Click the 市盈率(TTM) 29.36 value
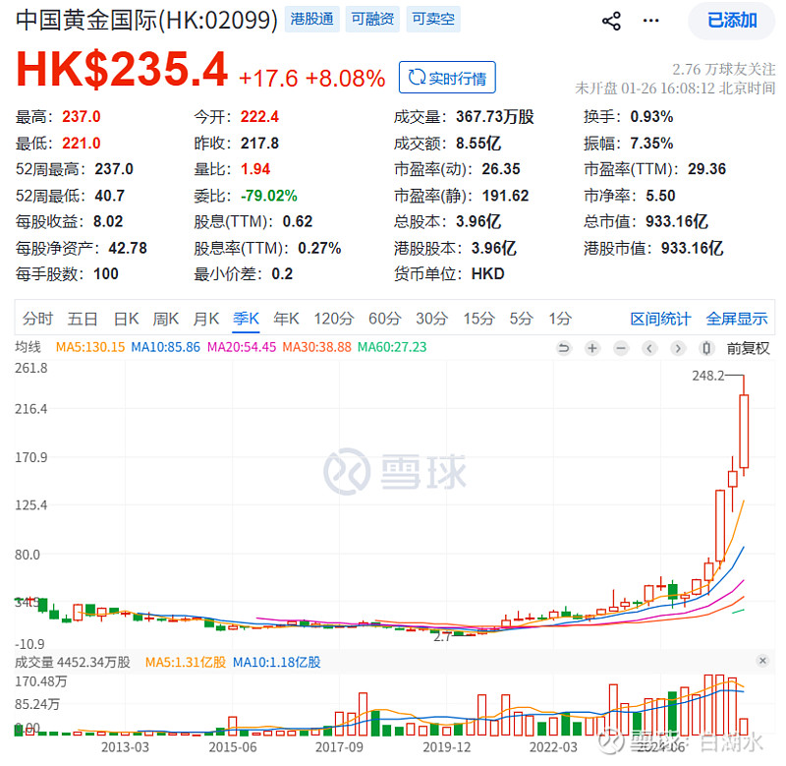This screenshot has width=786, height=766. point(706,169)
